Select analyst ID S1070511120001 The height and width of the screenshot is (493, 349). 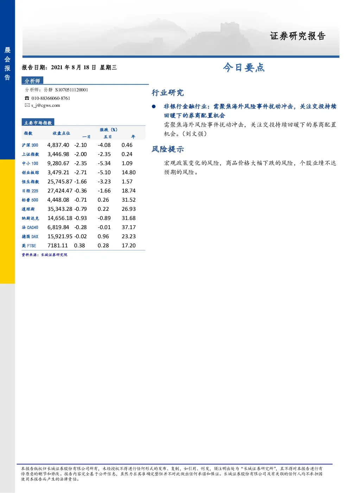click(71, 90)
